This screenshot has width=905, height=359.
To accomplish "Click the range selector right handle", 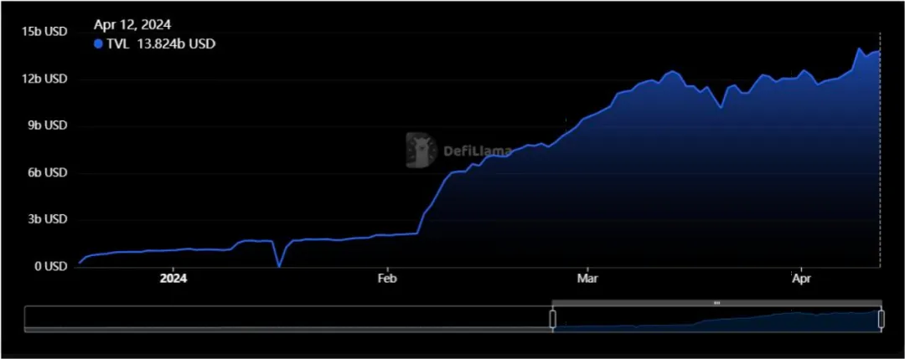I will pyautogui.click(x=882, y=319).
